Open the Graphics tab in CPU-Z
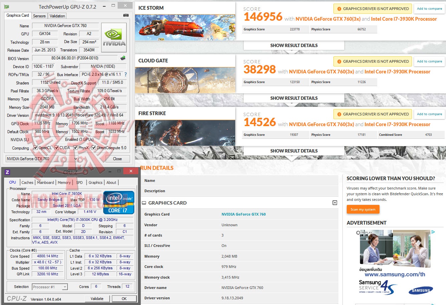 coord(96,183)
